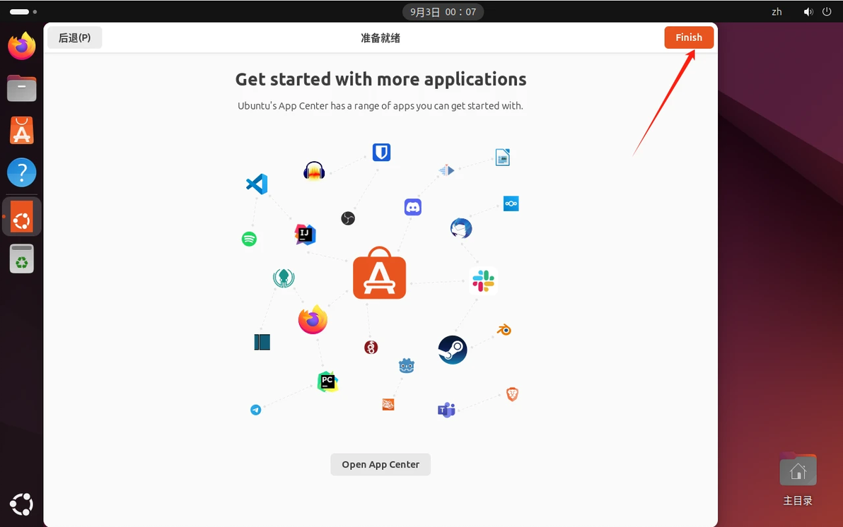Click the GitKraken icon in the illustration
The image size is (843, 527).
(x=284, y=278)
